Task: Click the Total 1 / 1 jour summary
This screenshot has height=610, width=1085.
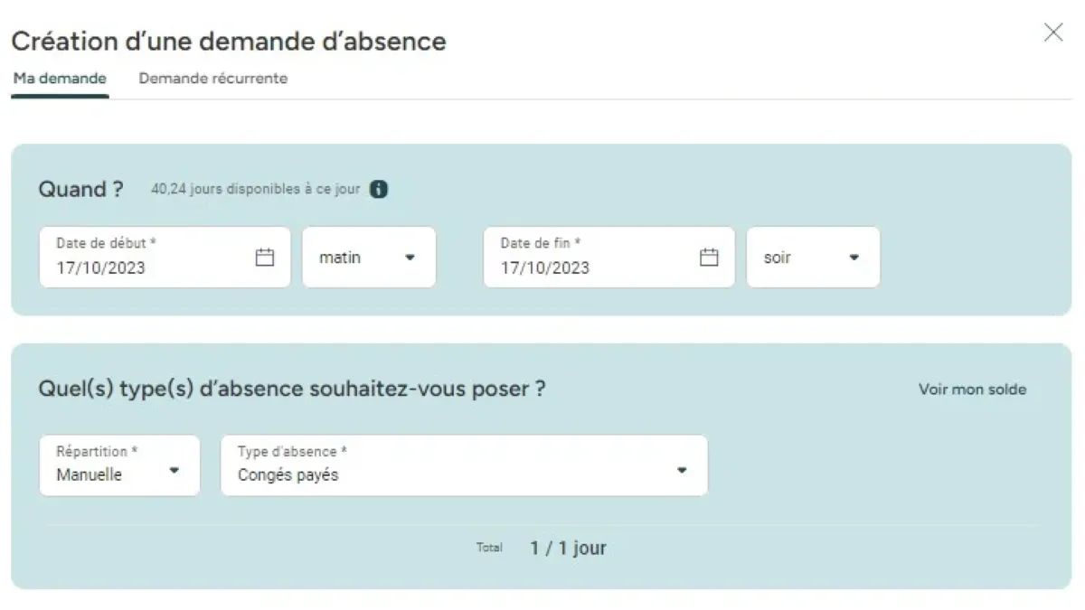Action: 568,548
